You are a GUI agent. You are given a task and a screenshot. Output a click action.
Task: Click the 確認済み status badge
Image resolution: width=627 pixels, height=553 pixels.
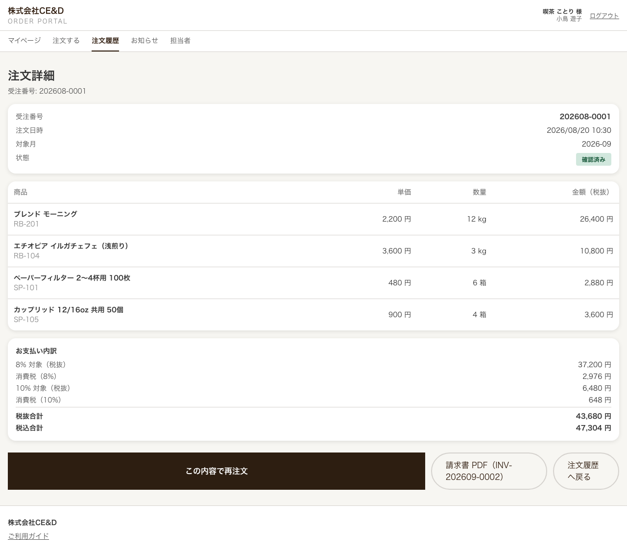(x=594, y=159)
